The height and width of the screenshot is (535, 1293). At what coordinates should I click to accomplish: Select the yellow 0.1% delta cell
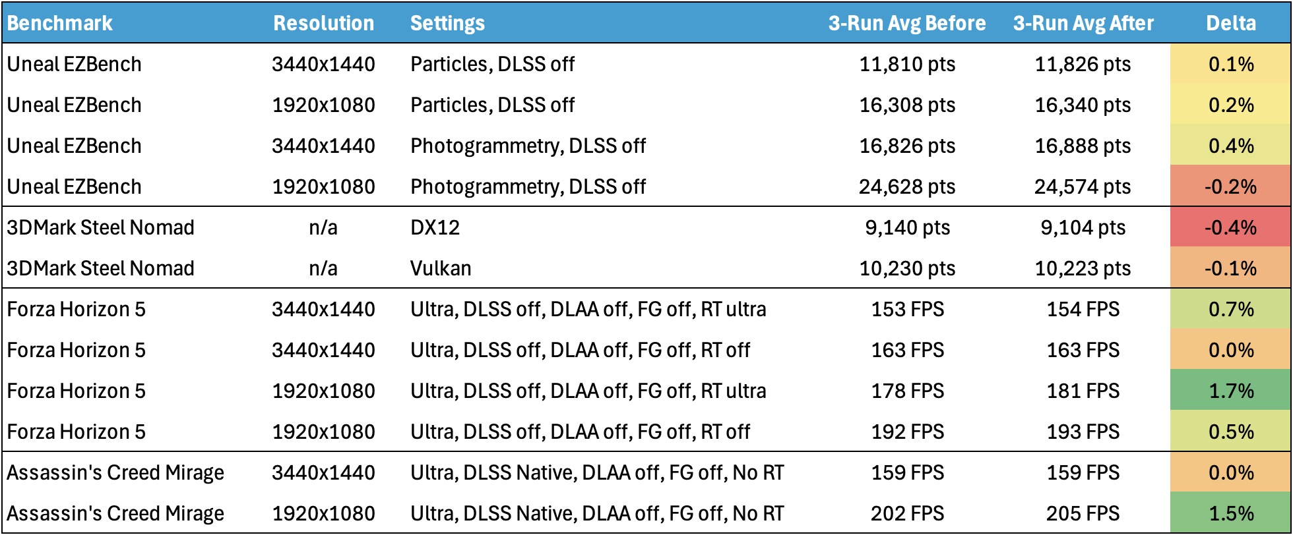coord(1230,64)
